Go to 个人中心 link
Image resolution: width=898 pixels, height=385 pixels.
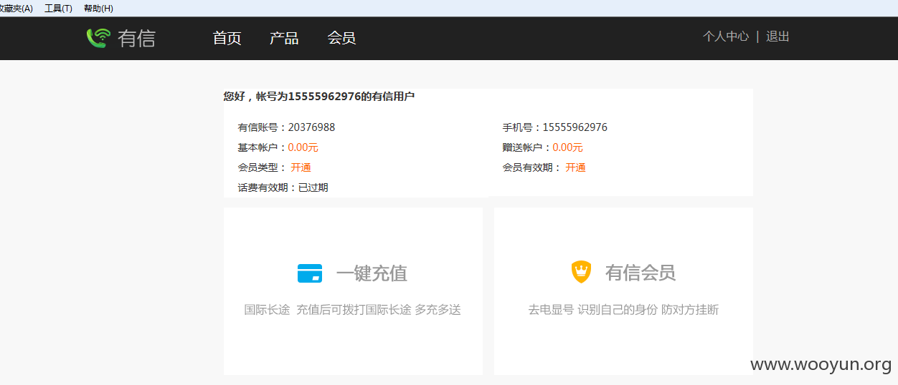click(726, 36)
